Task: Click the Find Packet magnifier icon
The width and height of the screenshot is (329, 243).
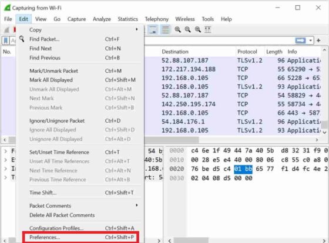Action: [22, 39]
